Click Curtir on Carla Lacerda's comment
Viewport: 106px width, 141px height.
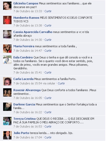pos(61,83)
